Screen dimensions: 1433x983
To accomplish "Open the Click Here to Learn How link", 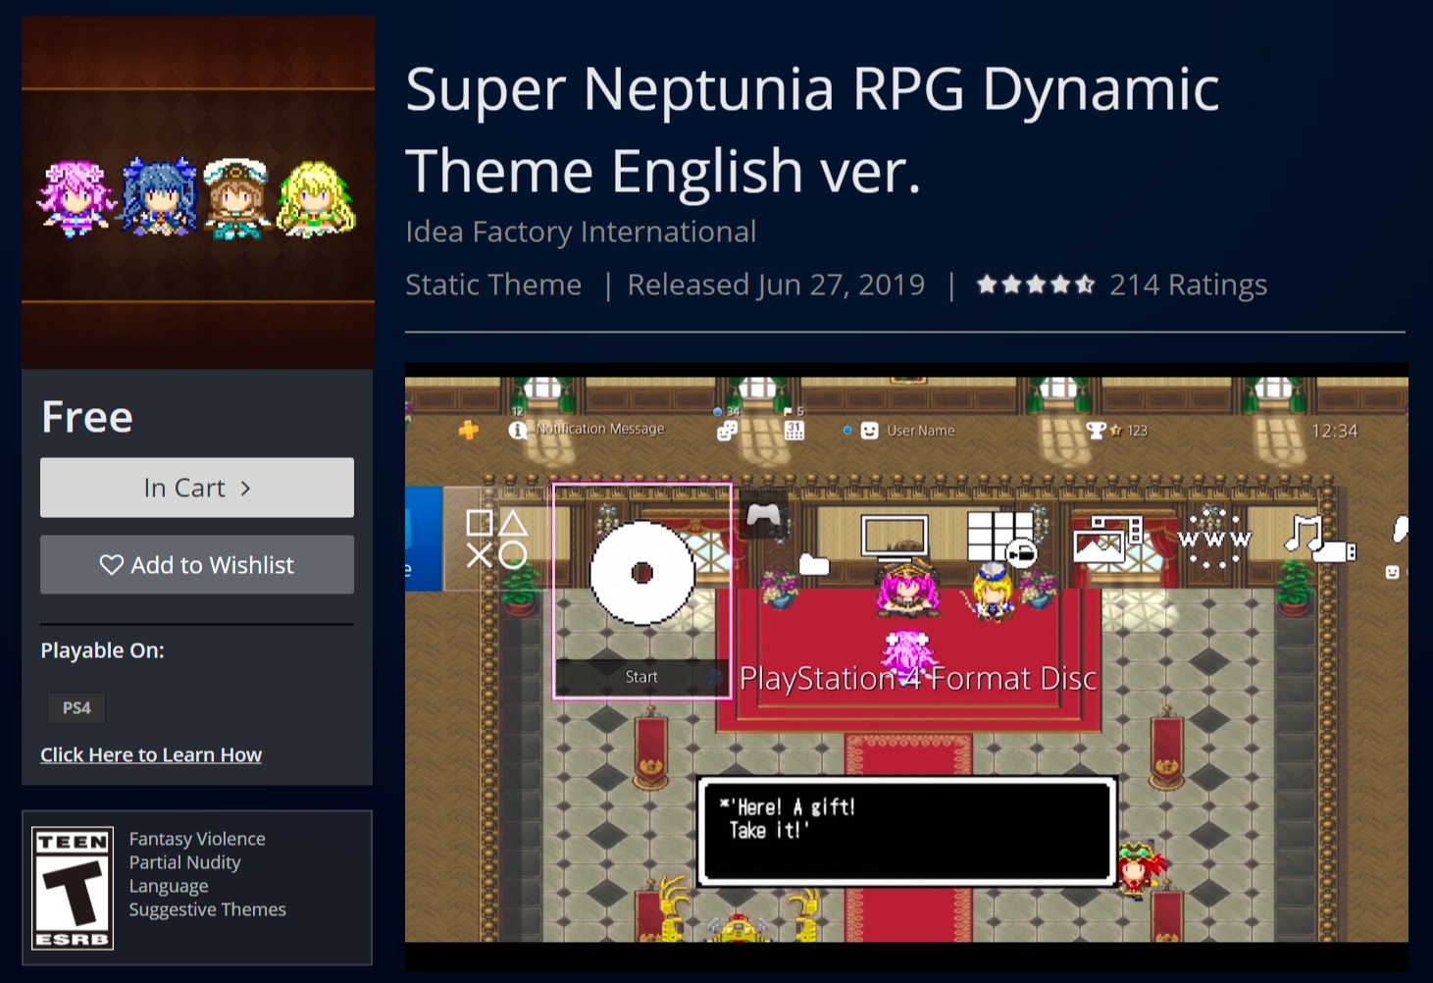I will pyautogui.click(x=151, y=754).
